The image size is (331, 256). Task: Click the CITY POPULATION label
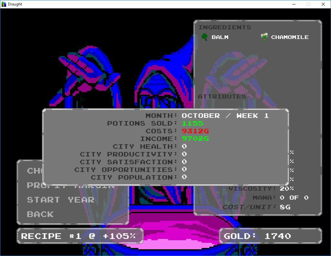point(134,177)
